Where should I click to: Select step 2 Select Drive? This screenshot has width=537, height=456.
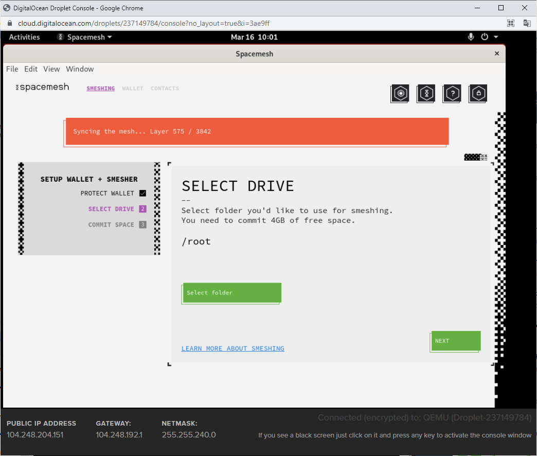pos(111,209)
